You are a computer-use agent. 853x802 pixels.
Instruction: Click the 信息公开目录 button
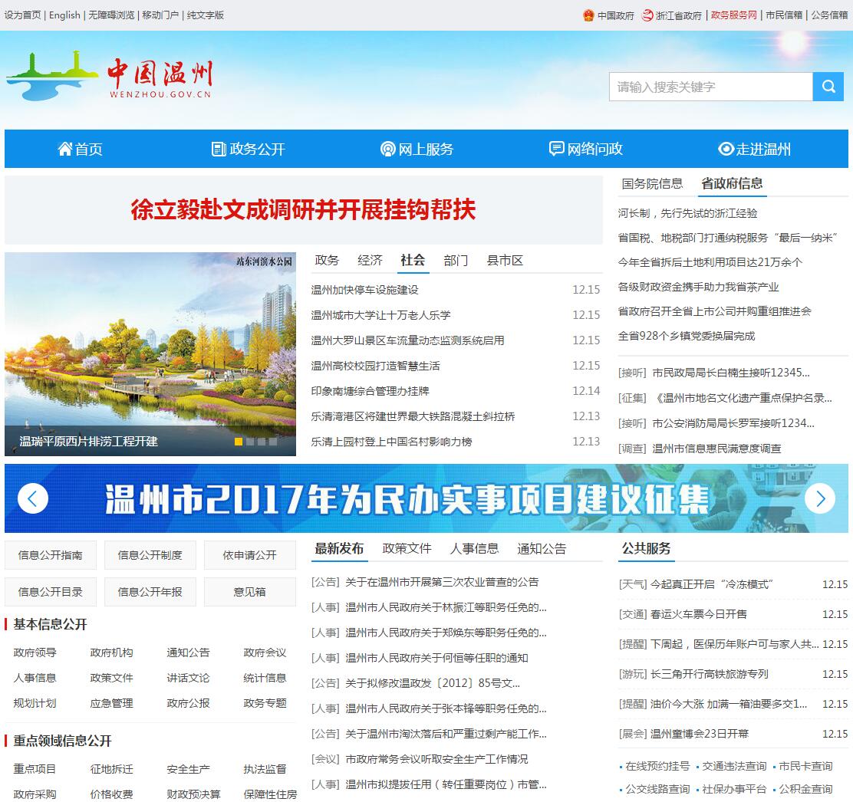tap(51, 592)
